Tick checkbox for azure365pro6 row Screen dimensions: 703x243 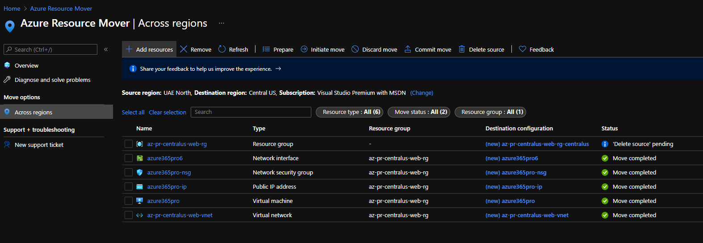click(129, 158)
